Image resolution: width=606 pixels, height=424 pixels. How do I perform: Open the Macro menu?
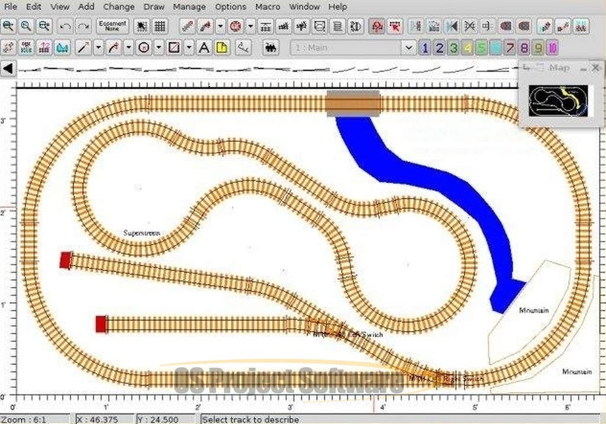click(x=267, y=7)
